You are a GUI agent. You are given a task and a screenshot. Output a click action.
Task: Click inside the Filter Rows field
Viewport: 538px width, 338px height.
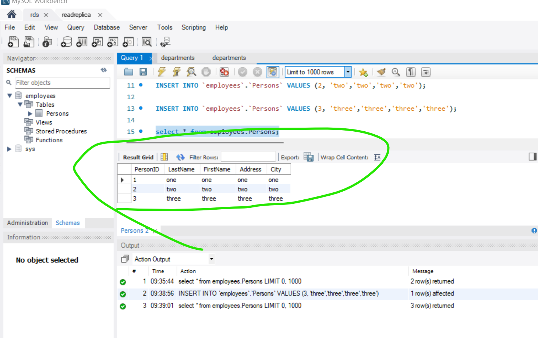coord(248,157)
